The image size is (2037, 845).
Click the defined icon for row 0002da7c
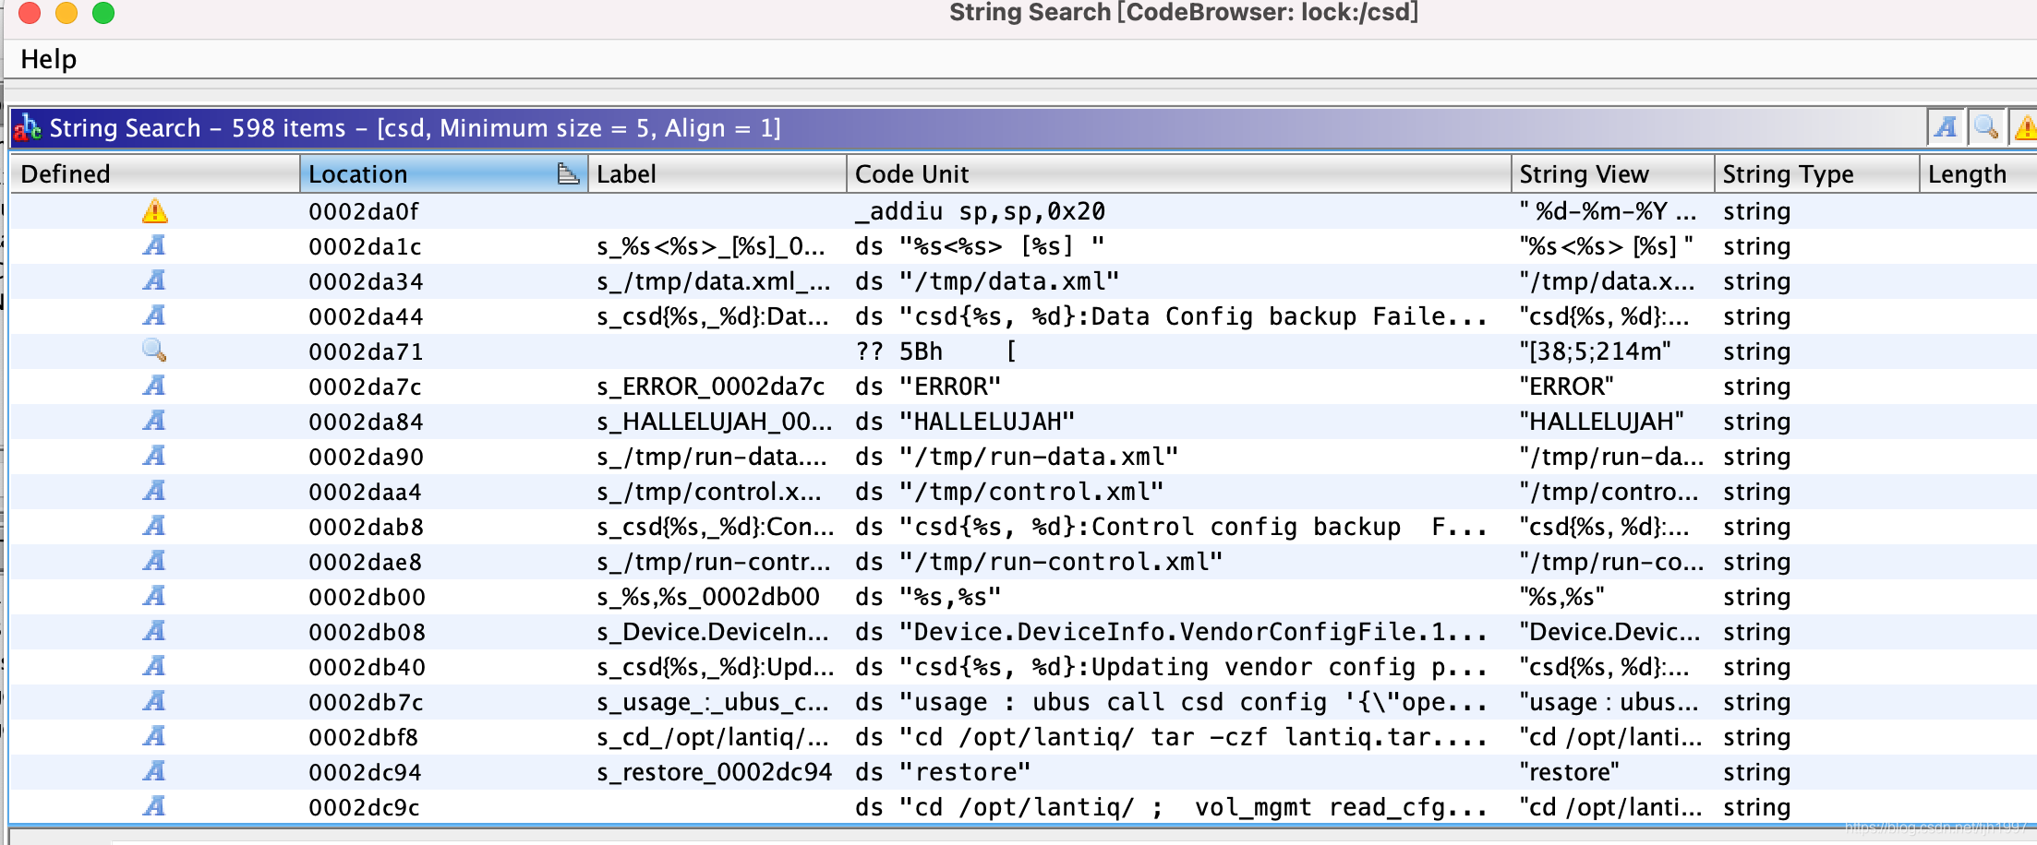154,386
